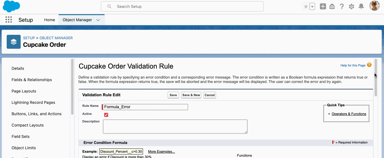Click the main page vertical scrollbar
The width and height of the screenshot is (384, 158).
376,77
